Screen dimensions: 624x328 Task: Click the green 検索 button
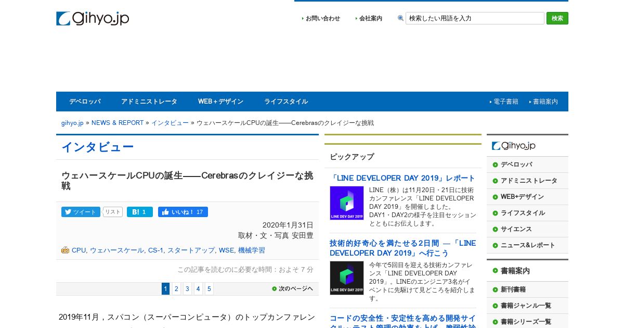tap(557, 18)
